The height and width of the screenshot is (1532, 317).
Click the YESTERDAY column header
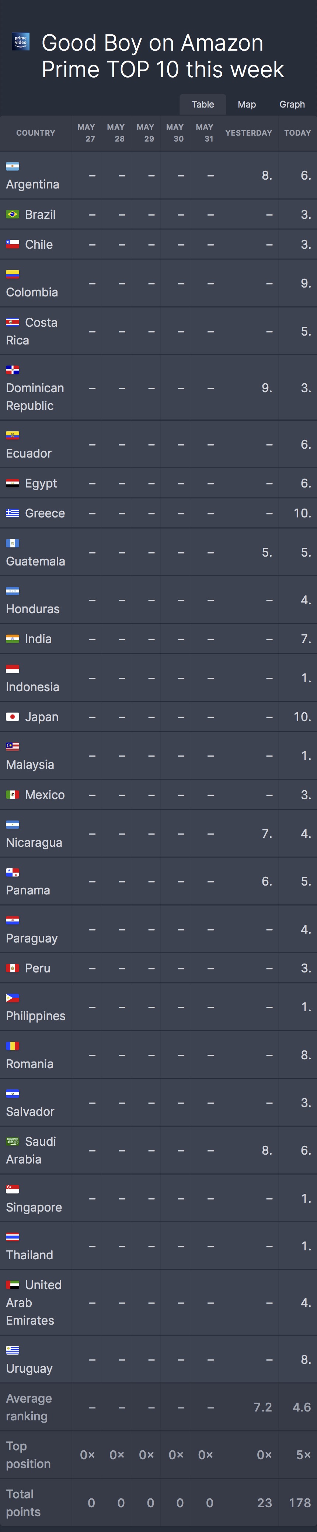tap(248, 133)
